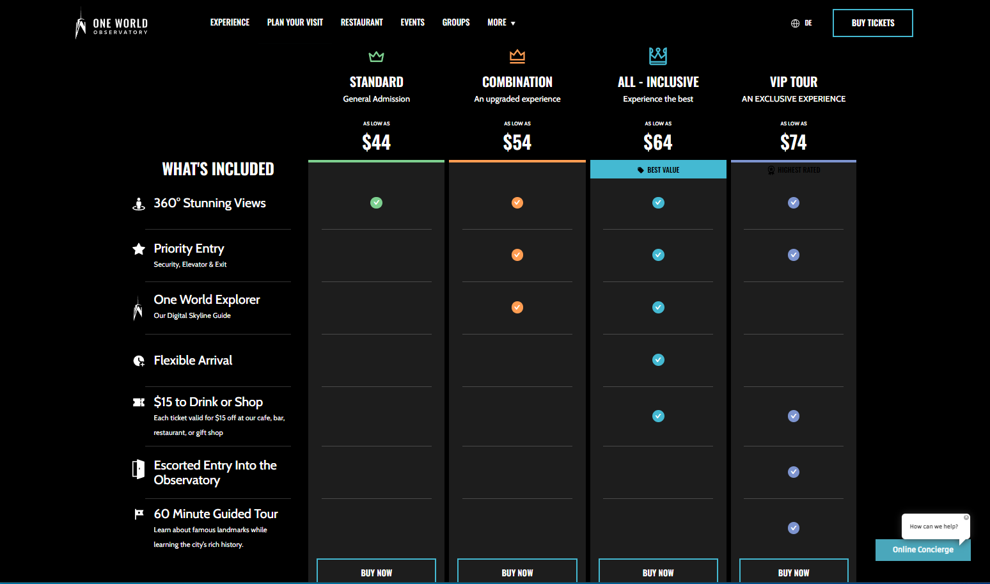Click the $54 Combination price

(517, 142)
